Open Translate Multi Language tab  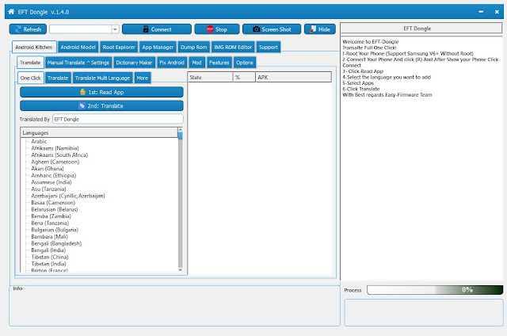tap(102, 78)
